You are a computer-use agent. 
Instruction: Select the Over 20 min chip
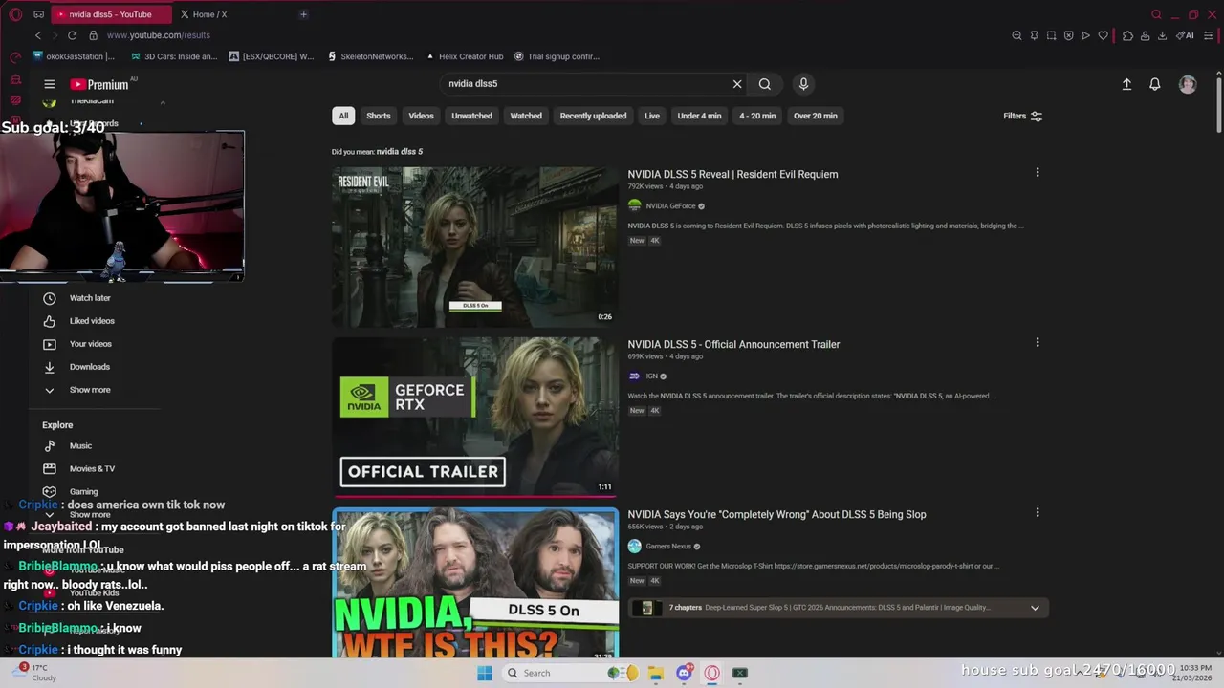pos(816,116)
